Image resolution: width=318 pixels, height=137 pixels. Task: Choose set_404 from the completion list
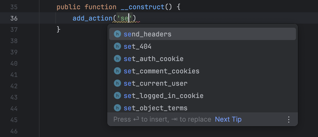coord(137,46)
